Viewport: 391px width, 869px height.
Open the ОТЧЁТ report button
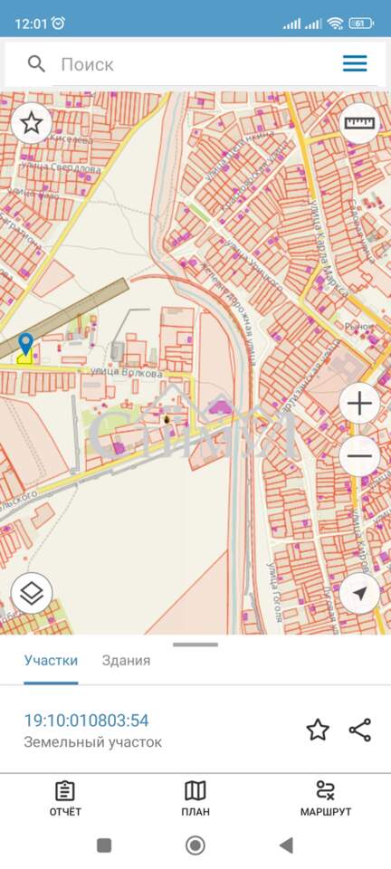tap(65, 798)
